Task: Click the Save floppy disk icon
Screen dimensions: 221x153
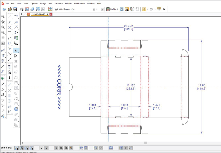Action: tap(15, 9)
